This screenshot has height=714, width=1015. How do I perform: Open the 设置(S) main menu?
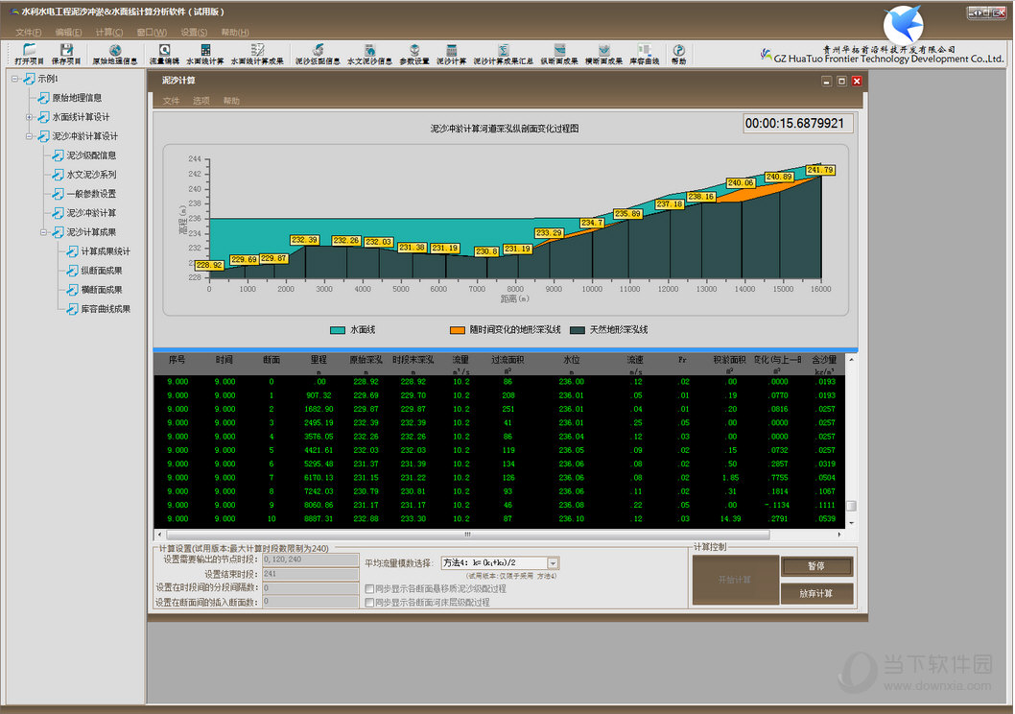pos(194,33)
